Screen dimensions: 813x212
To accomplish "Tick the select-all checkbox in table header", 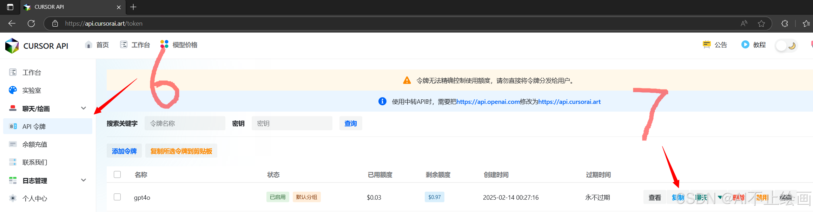I will point(117,174).
